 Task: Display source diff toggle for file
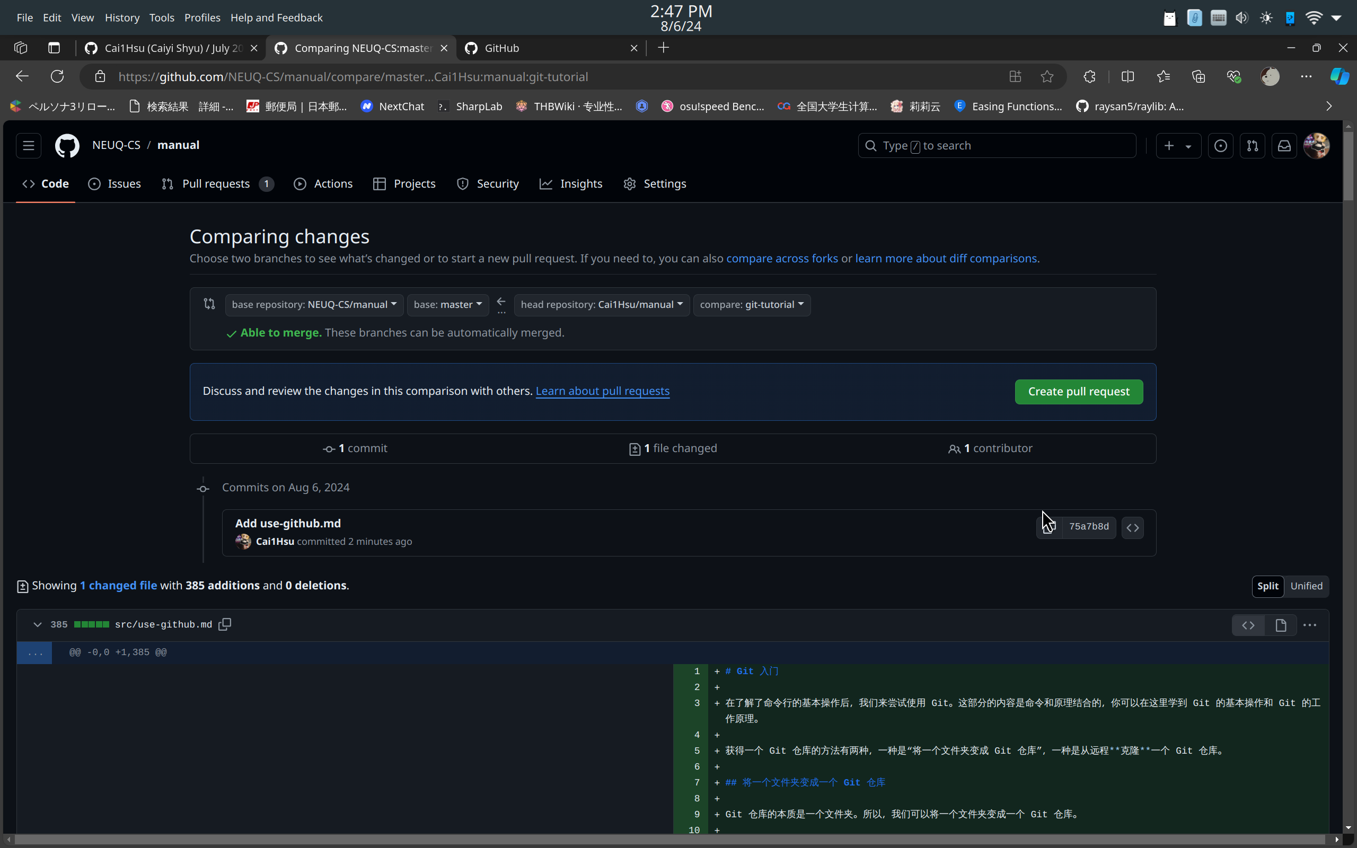point(1248,625)
